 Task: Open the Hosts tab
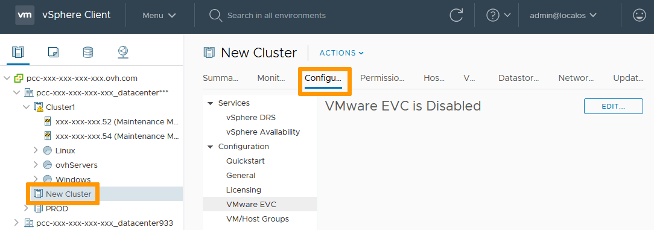click(434, 78)
